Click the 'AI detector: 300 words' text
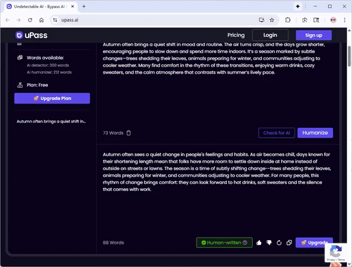The width and height of the screenshot is (352, 267). coord(48,65)
